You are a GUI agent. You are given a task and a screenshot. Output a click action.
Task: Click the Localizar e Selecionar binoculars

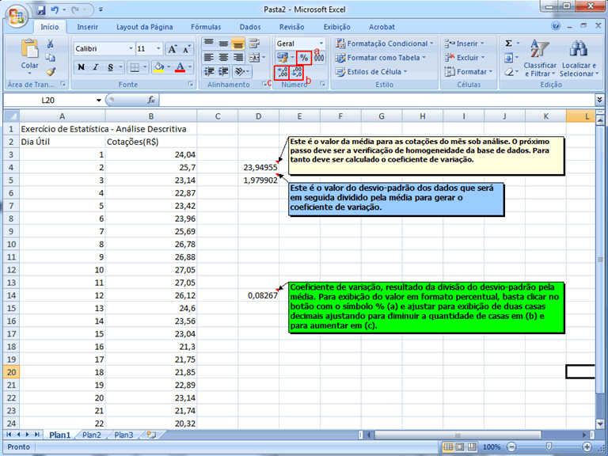point(577,50)
